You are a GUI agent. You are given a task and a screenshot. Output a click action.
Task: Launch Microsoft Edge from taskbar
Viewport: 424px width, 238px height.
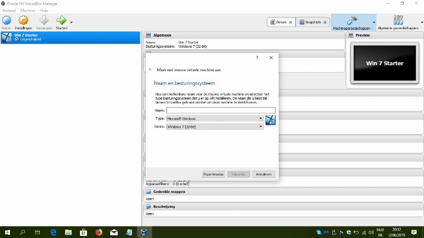coord(54,232)
